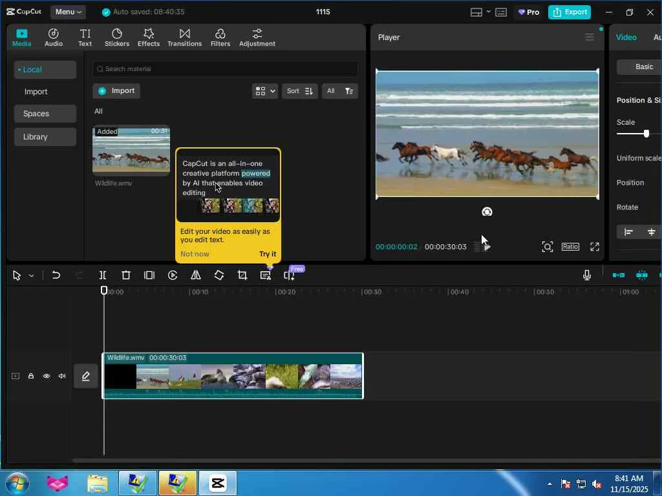
Task: Select the Crop tool icon
Action: pyautogui.click(x=242, y=275)
